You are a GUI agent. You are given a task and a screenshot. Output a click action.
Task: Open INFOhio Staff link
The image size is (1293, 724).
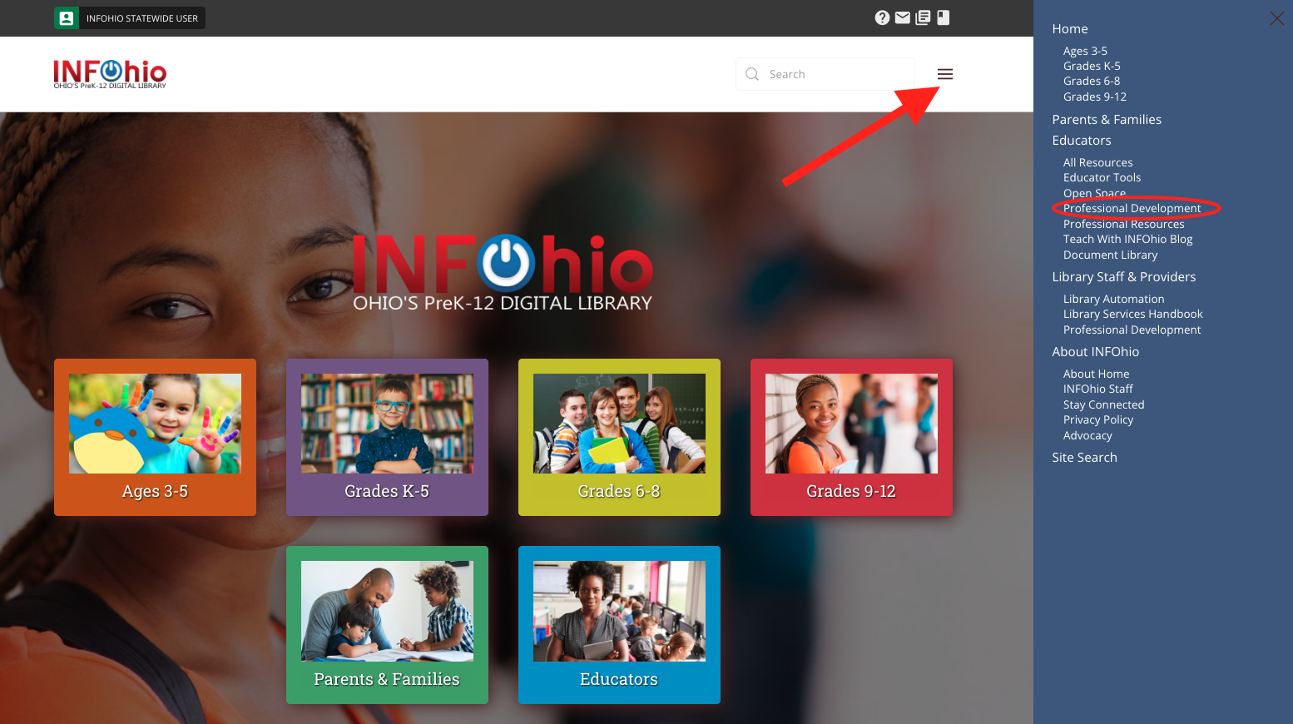point(1097,389)
